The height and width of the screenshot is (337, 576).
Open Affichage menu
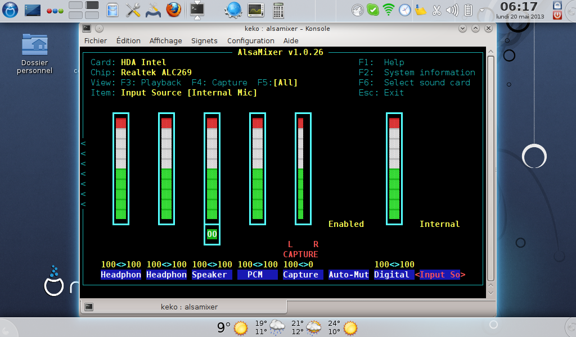[x=166, y=40]
